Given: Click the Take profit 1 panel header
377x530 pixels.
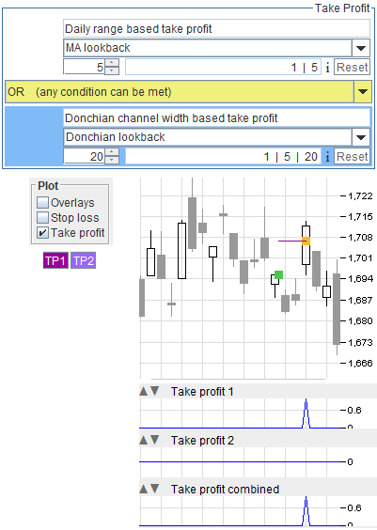Looking at the screenshot, I should tap(258, 392).
